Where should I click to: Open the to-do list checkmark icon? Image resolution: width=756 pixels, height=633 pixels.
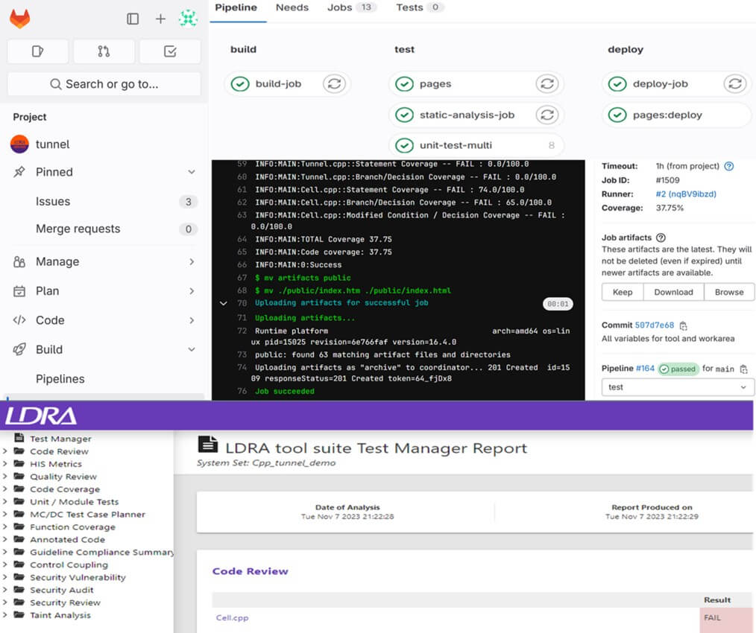(x=169, y=51)
